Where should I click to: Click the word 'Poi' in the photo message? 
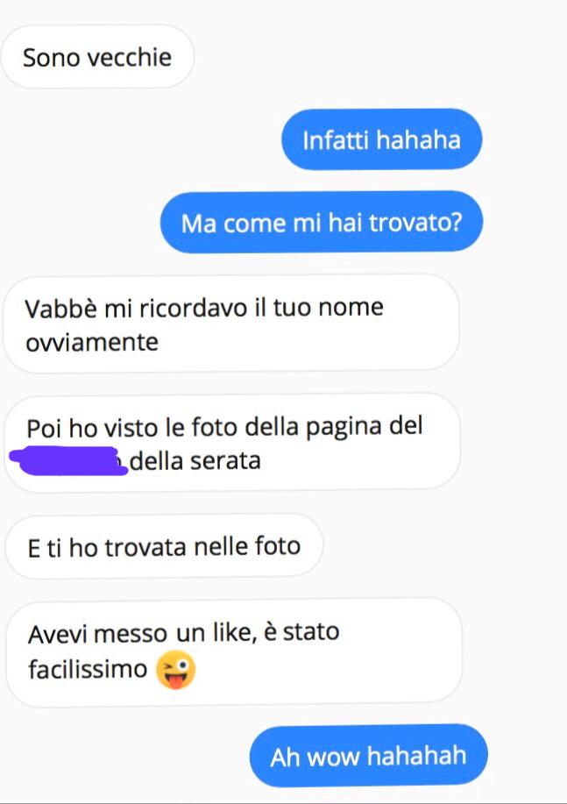tap(44, 428)
